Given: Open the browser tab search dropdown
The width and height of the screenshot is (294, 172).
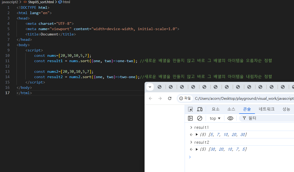Looking at the screenshot, I should point(150,87).
